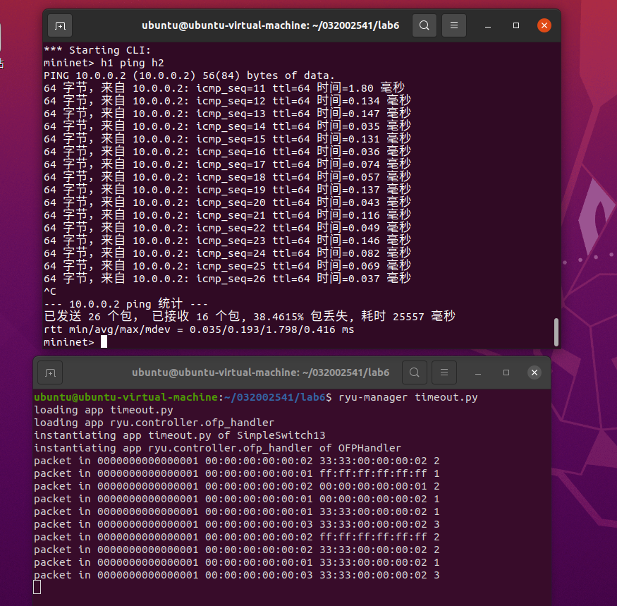Close the bottom terminal window
The height and width of the screenshot is (606, 617).
click(x=534, y=372)
